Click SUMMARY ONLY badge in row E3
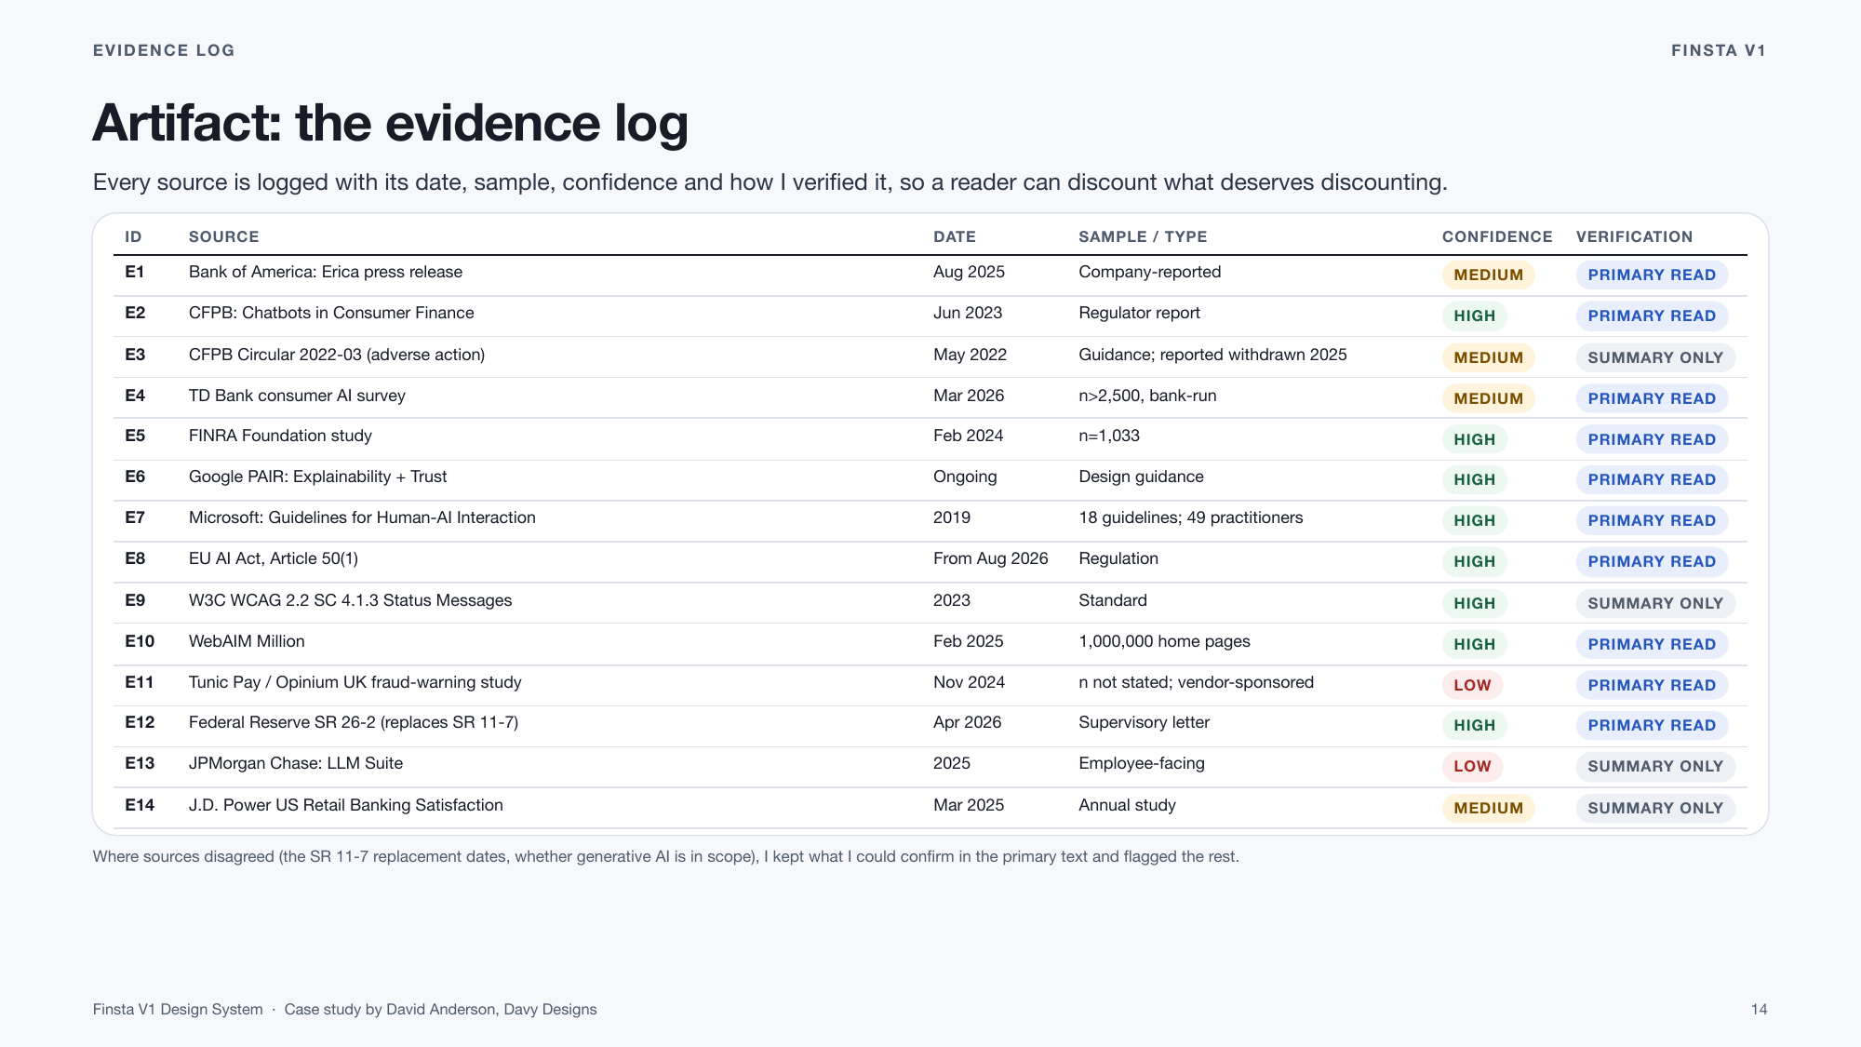 [x=1655, y=357]
